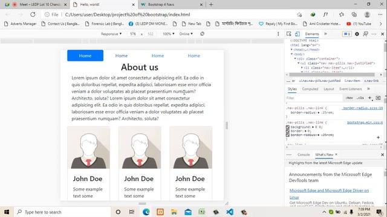This screenshot has width=387, height=217.
Task: Open device toolbar more options menu
Action: click(278, 34)
